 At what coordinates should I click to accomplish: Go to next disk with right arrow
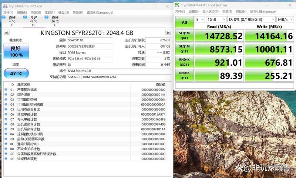coord(168,32)
